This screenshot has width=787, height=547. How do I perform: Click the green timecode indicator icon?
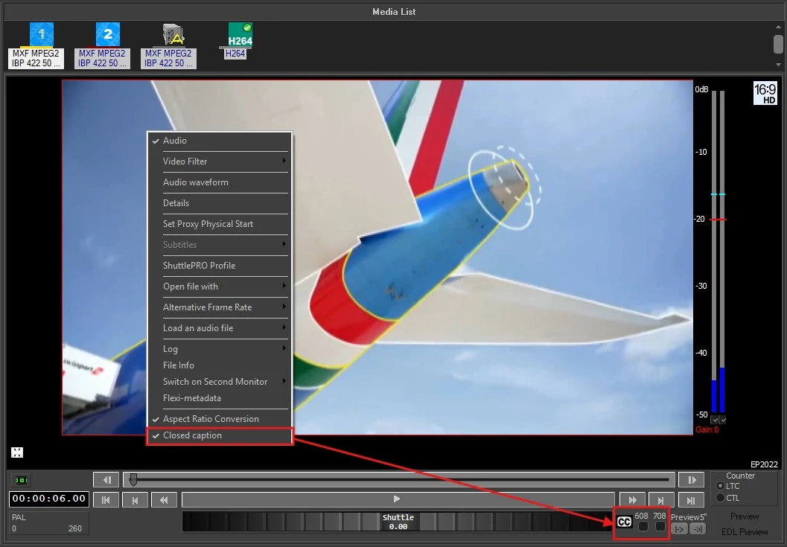coord(21,481)
